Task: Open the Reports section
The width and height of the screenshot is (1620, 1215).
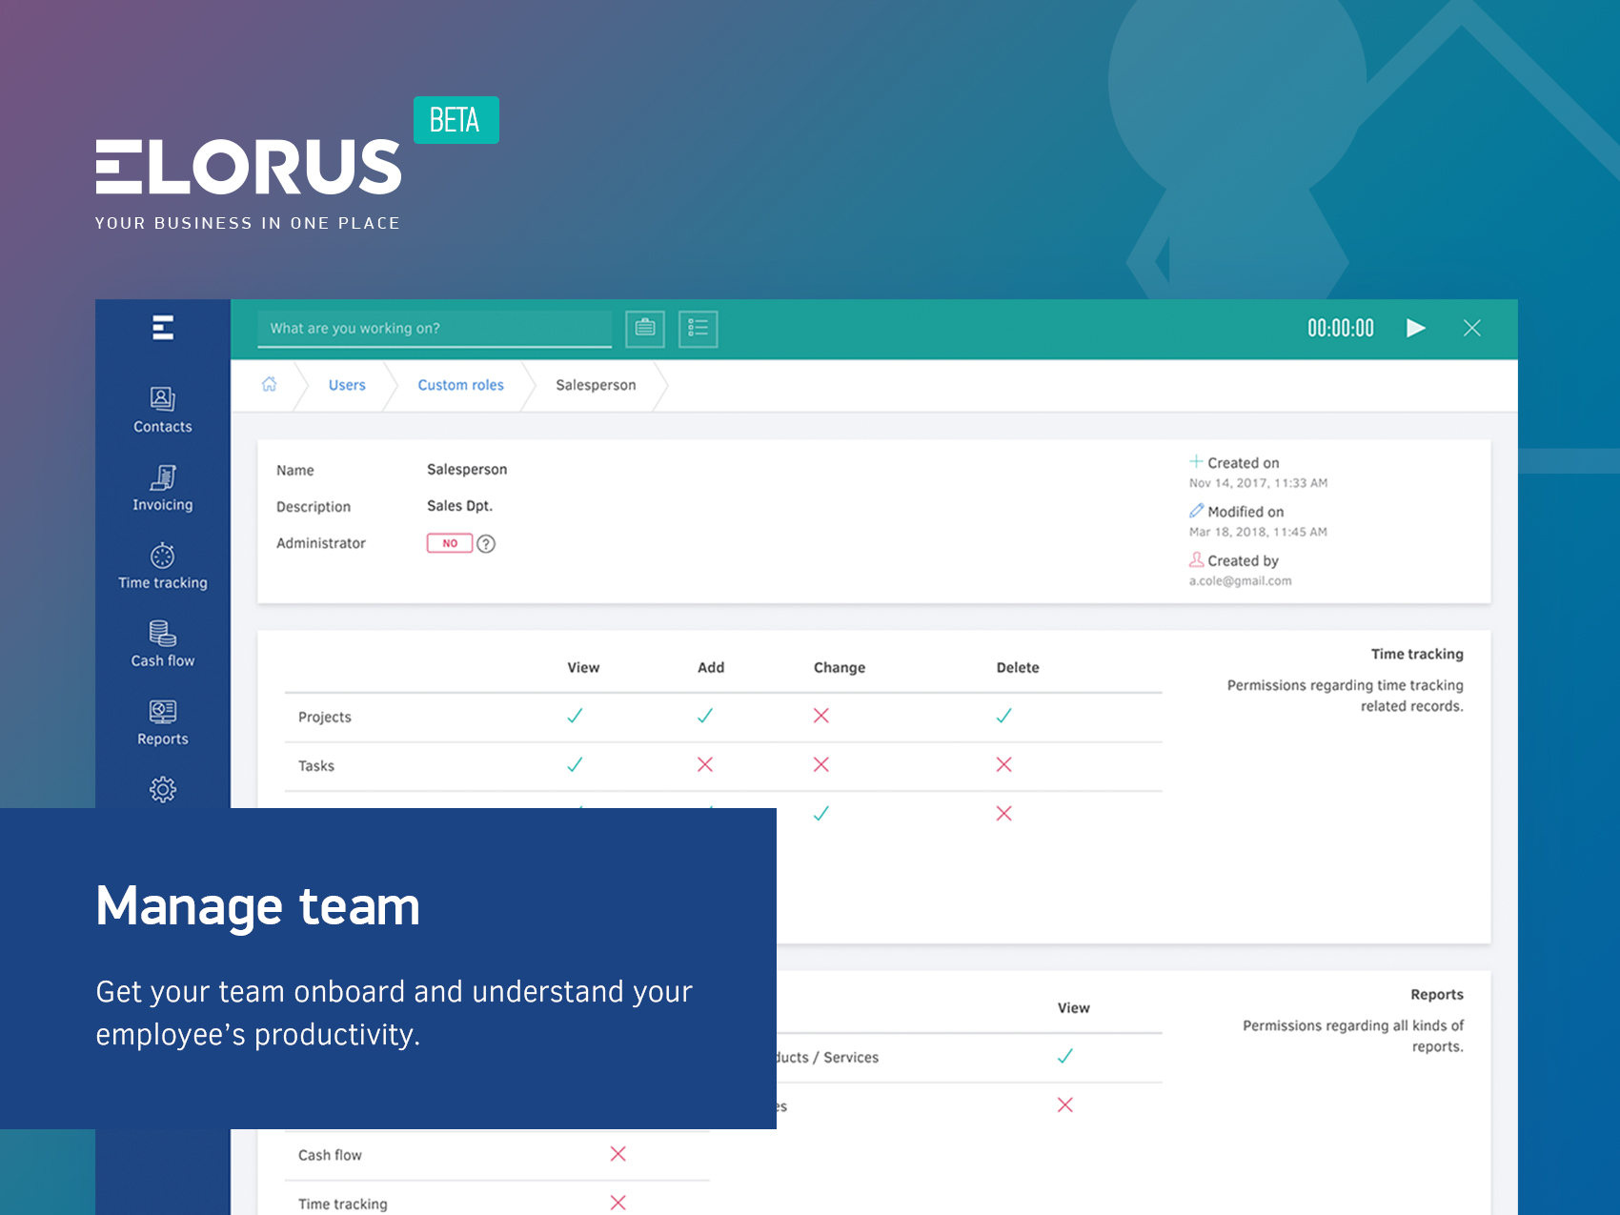Action: (x=163, y=723)
